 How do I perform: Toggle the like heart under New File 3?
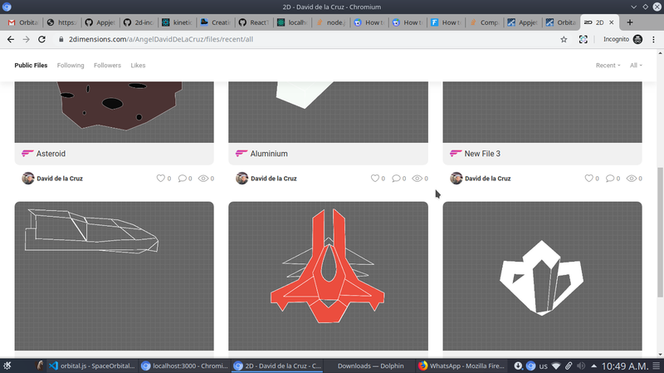click(589, 178)
